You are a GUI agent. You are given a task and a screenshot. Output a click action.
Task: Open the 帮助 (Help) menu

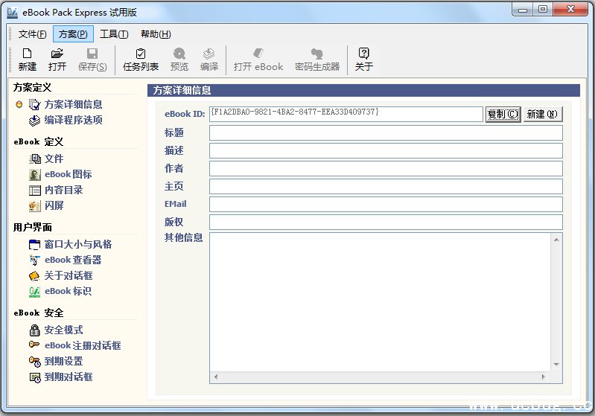click(x=155, y=34)
